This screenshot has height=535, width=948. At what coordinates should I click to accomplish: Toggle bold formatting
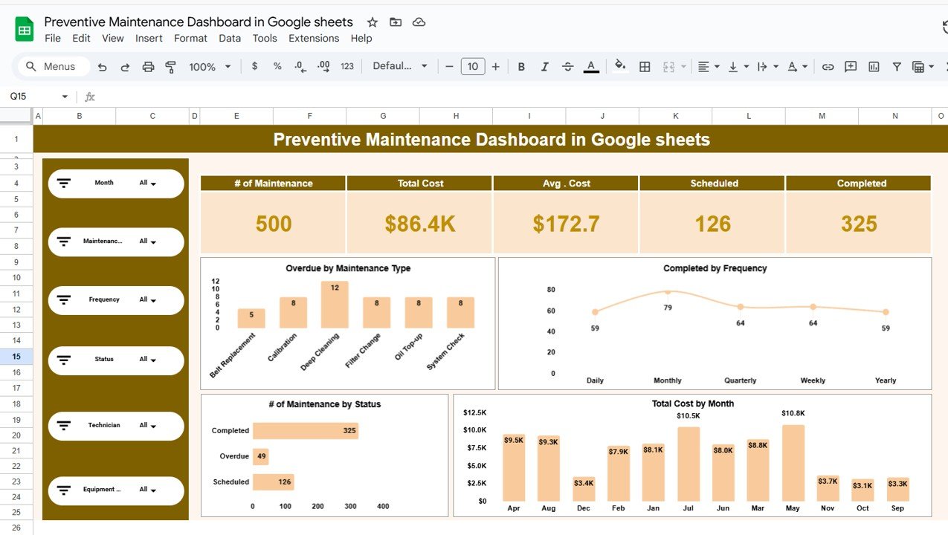coord(521,67)
